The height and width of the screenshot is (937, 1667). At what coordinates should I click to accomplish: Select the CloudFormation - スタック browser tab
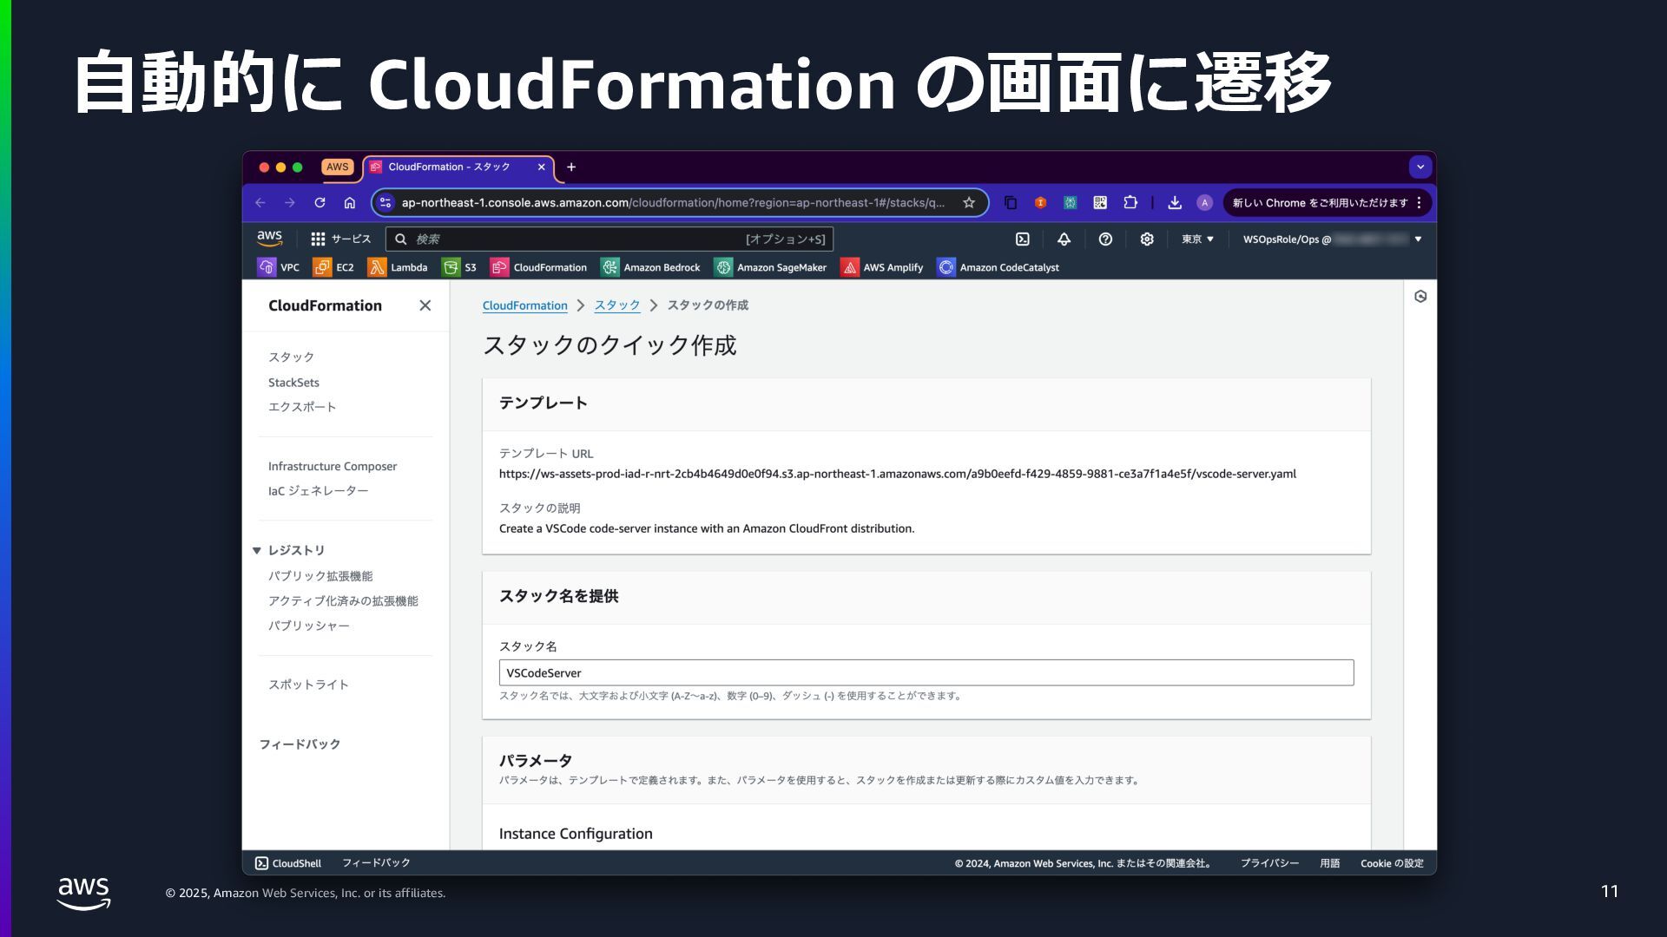coord(449,167)
